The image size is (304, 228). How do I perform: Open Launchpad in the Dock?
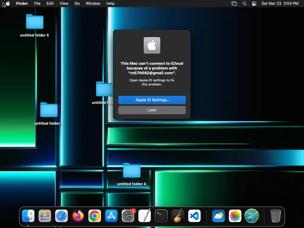[45, 216]
